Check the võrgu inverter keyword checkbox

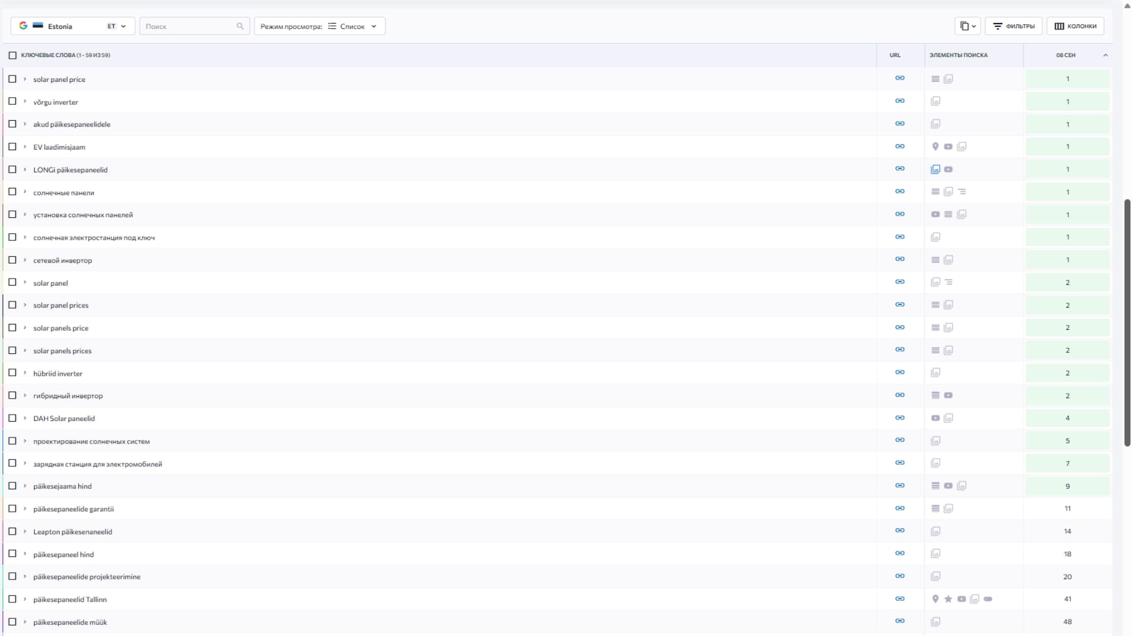[12, 101]
